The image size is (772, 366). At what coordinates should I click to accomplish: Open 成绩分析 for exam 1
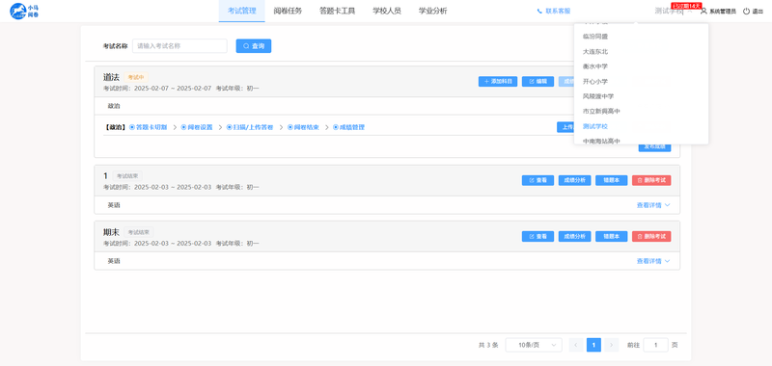pyautogui.click(x=574, y=180)
